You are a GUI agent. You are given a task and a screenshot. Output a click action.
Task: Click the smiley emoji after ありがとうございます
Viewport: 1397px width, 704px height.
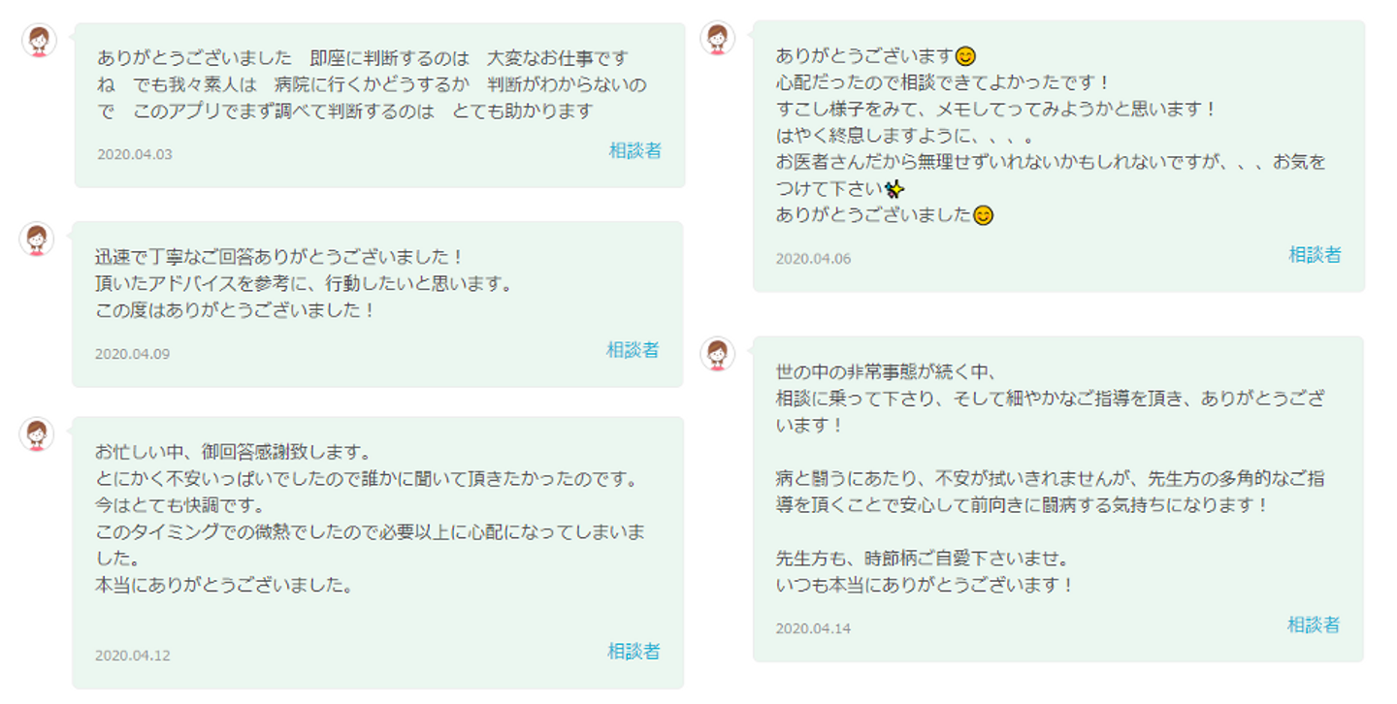coord(965,56)
